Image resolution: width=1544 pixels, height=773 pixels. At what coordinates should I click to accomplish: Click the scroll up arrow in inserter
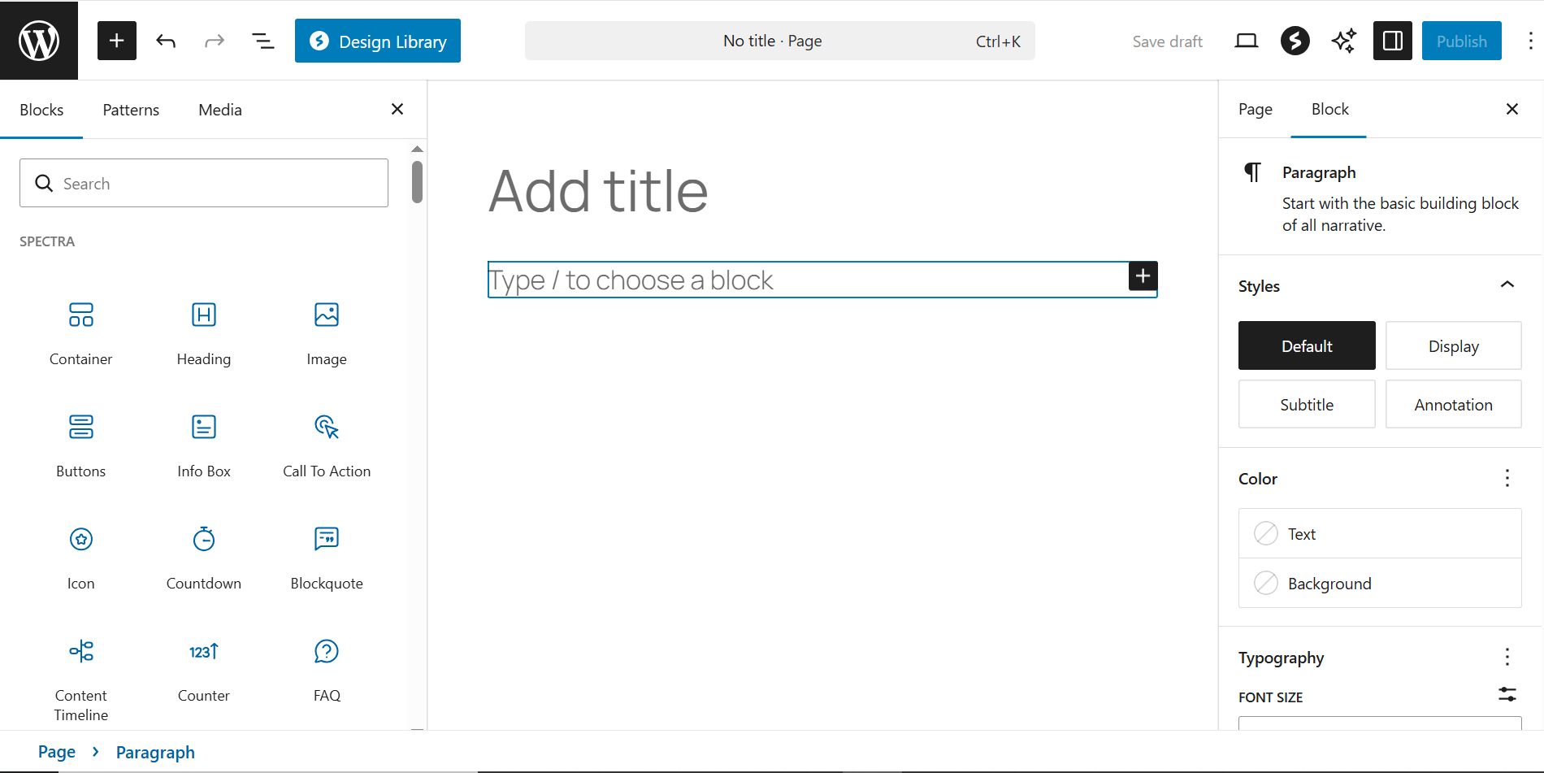(417, 149)
